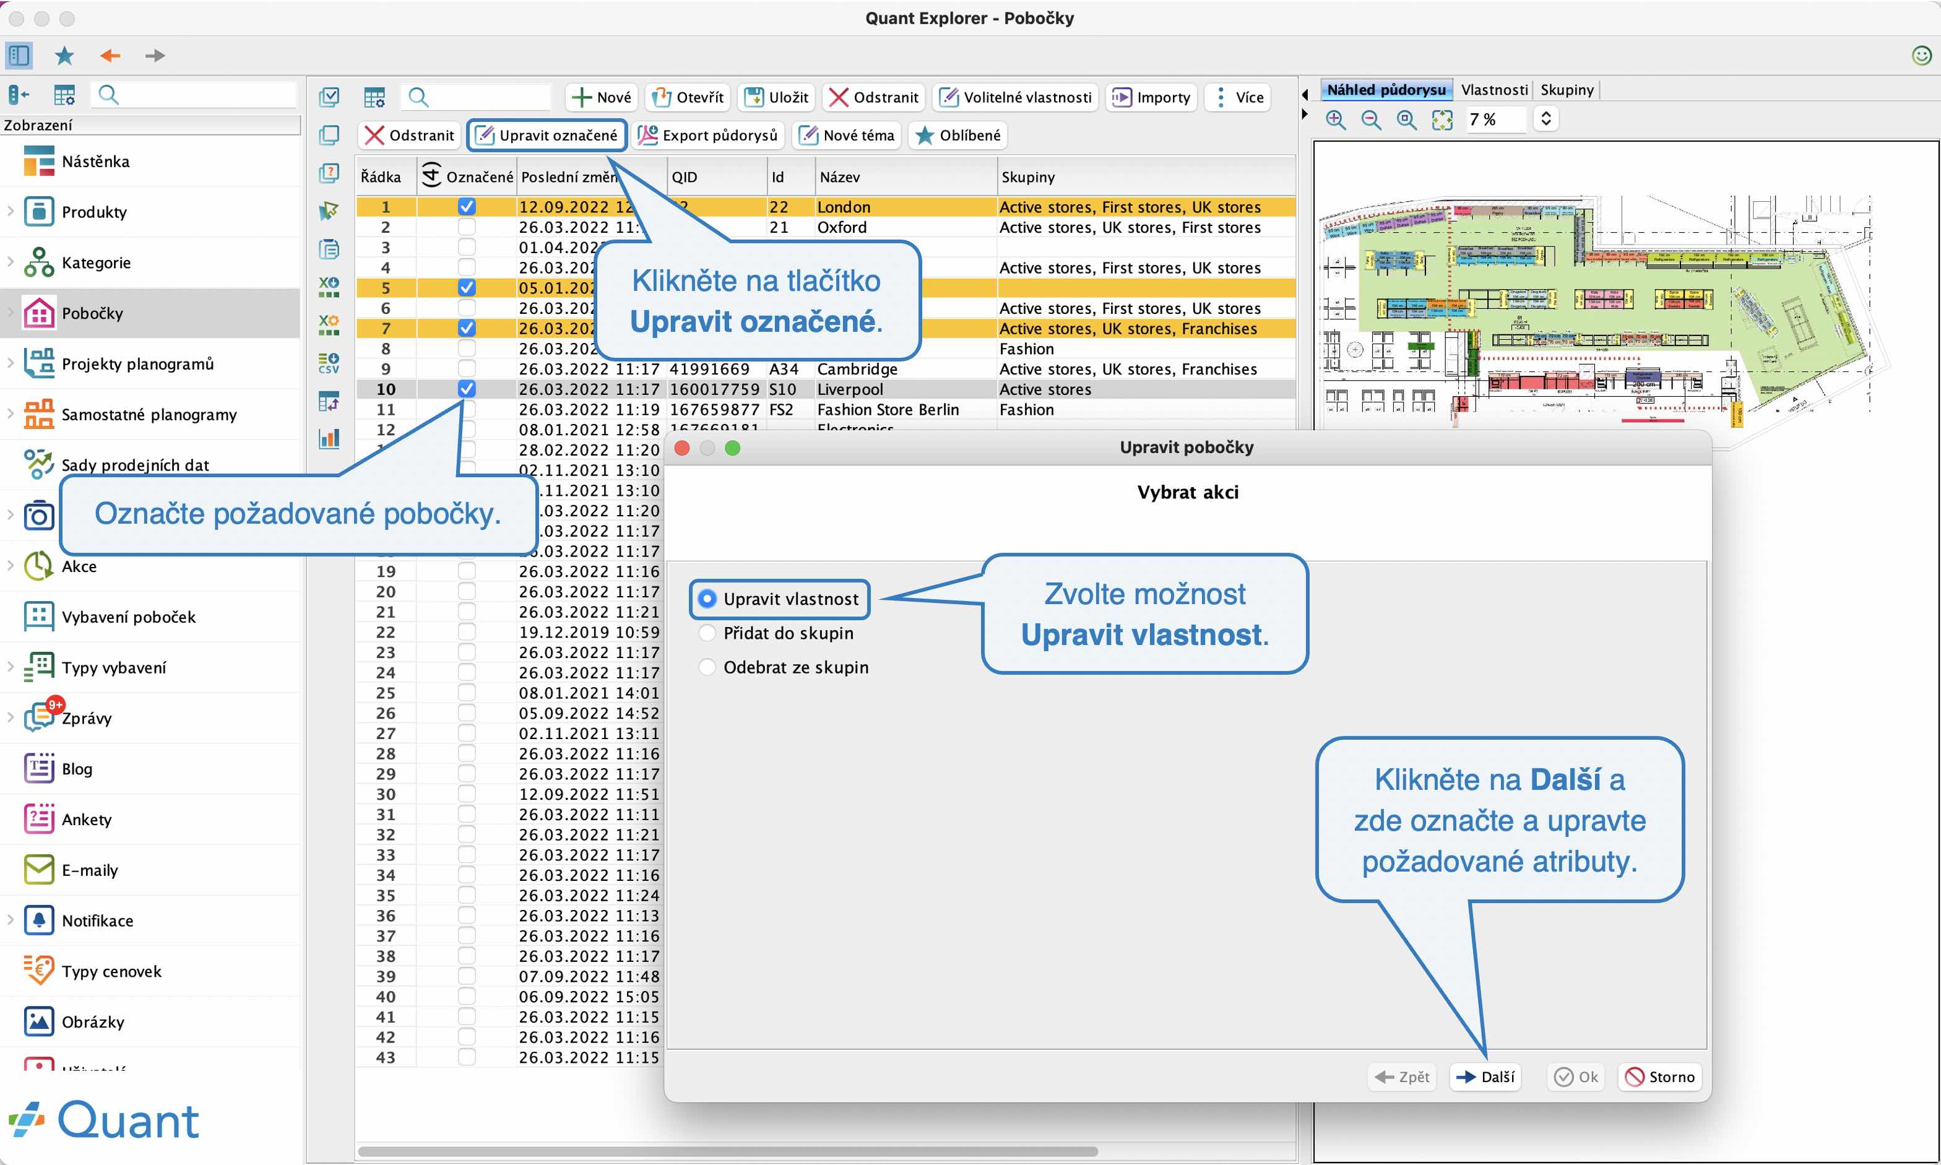Viewport: 1941px width, 1165px height.
Task: Open the Více menu button
Action: [x=1238, y=97]
